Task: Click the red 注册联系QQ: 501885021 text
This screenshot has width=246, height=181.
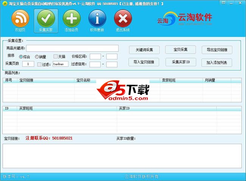Action: tap(49, 138)
